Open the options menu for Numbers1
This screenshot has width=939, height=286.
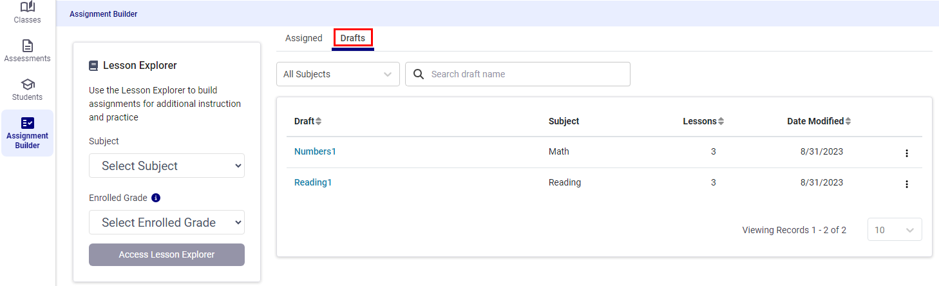click(x=907, y=153)
